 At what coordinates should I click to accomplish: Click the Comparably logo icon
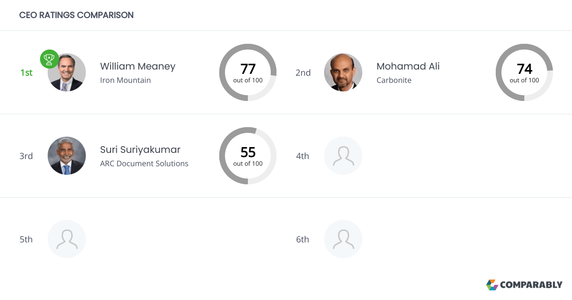click(x=492, y=285)
